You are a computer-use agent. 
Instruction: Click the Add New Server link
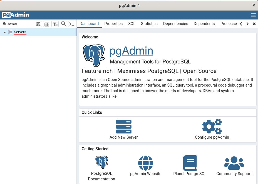click(123, 137)
